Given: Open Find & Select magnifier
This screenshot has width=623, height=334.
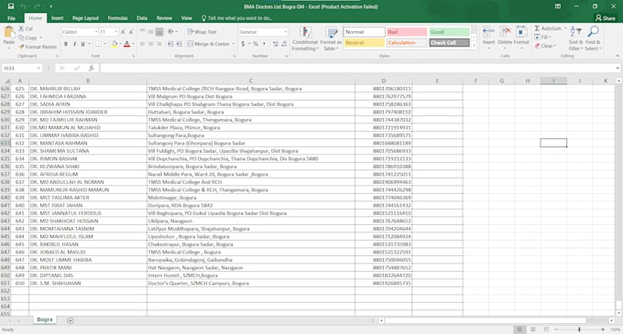Looking at the screenshot, I should (x=593, y=38).
